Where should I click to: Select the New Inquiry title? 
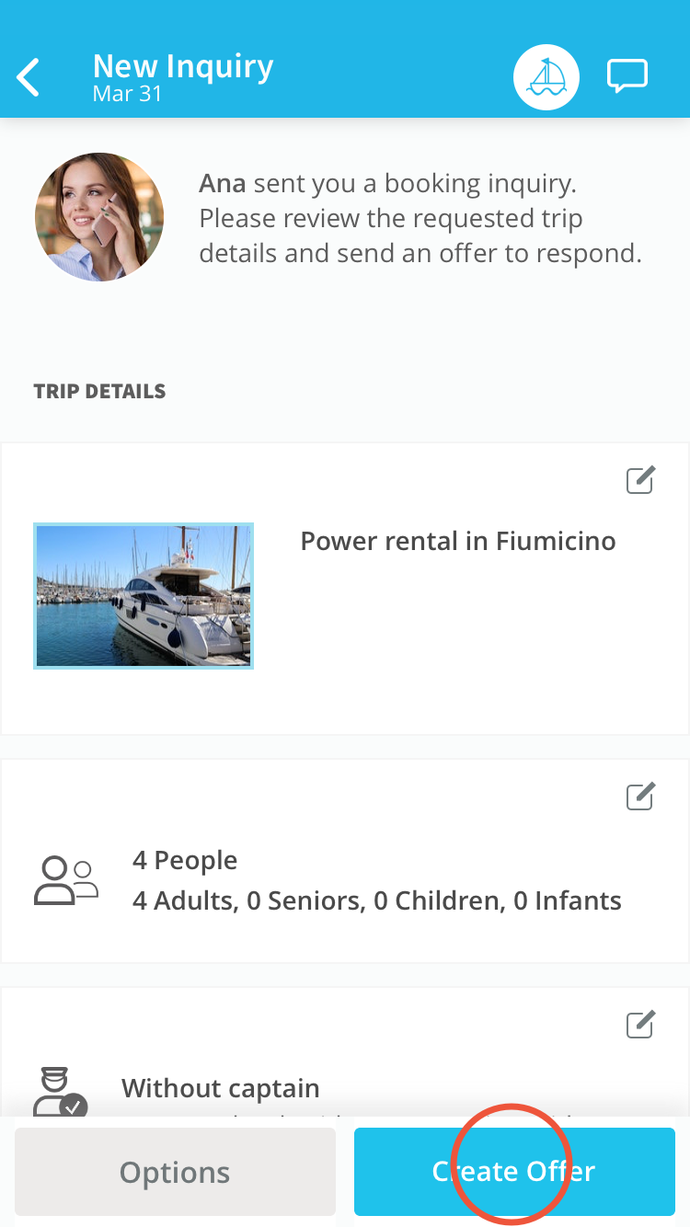pos(183,66)
